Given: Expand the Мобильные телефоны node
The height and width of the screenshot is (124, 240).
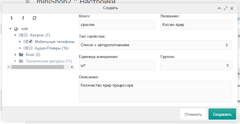Looking at the screenshot, I should point(20,42).
